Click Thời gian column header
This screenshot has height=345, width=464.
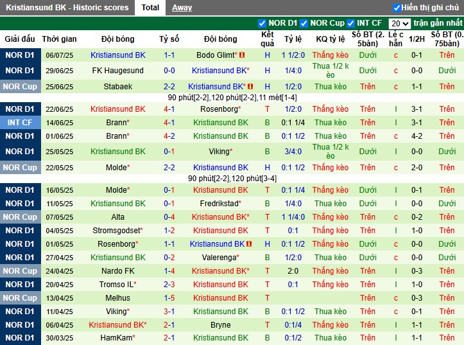pyautogui.click(x=59, y=39)
